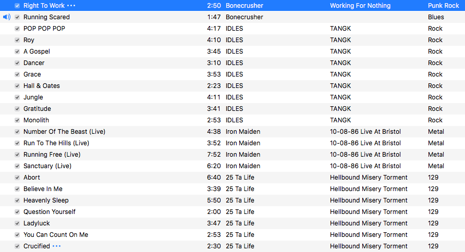
Task: Uncheck the Sanctuary (Live) checkbox
Action: tap(17, 166)
